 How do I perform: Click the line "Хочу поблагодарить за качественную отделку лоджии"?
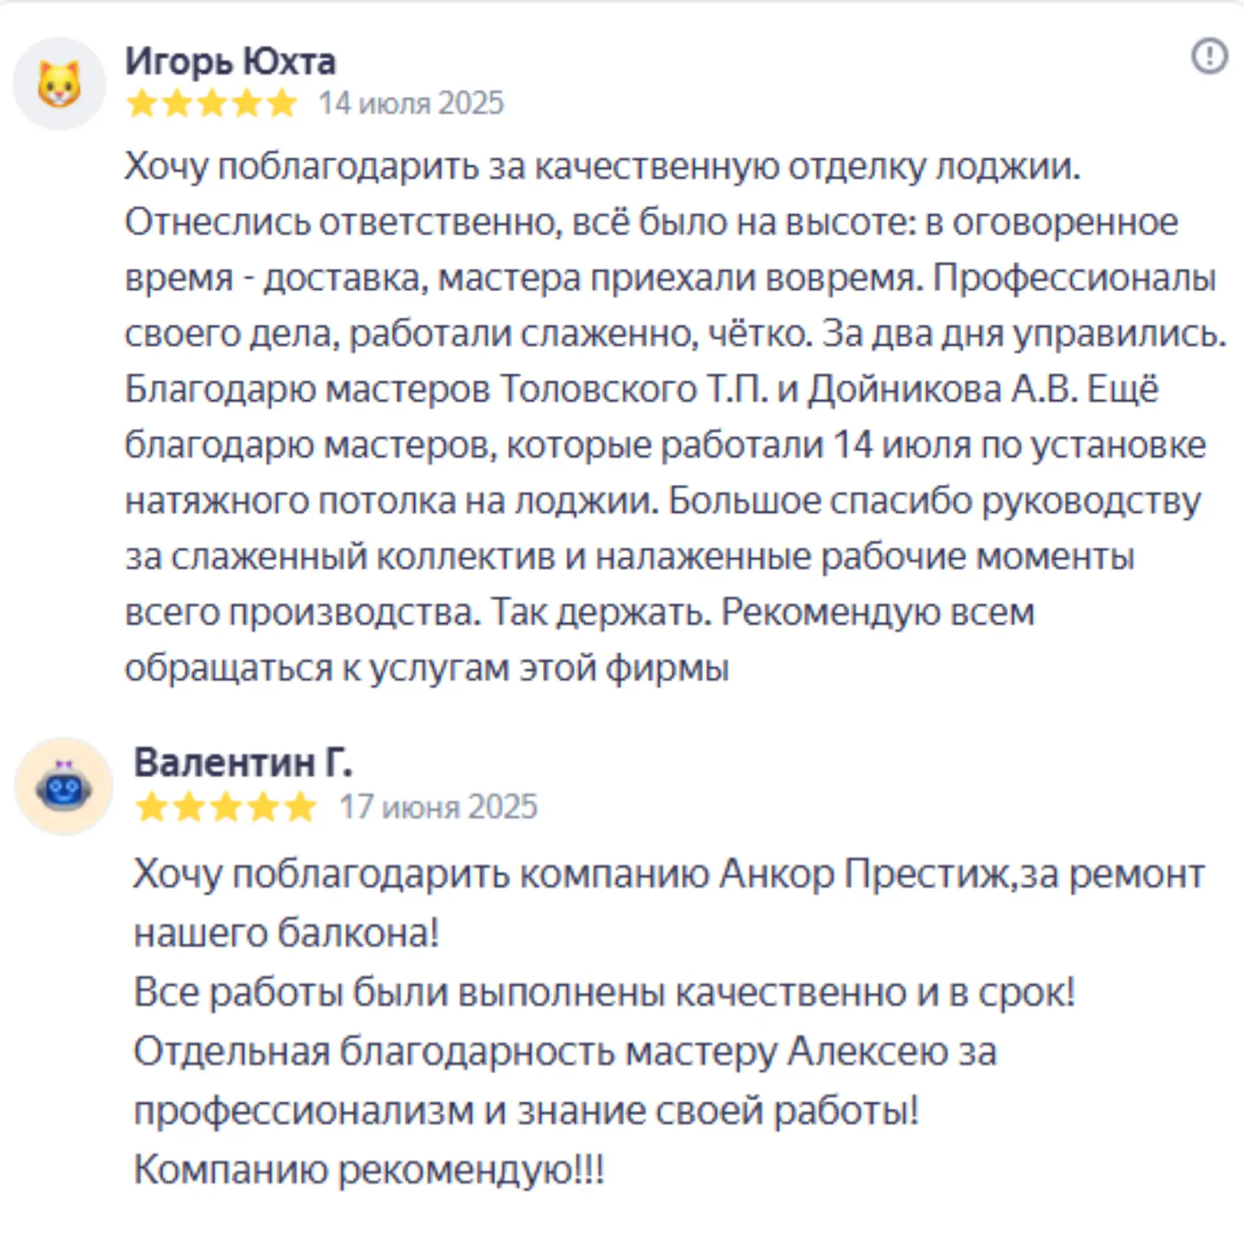pyautogui.click(x=603, y=167)
